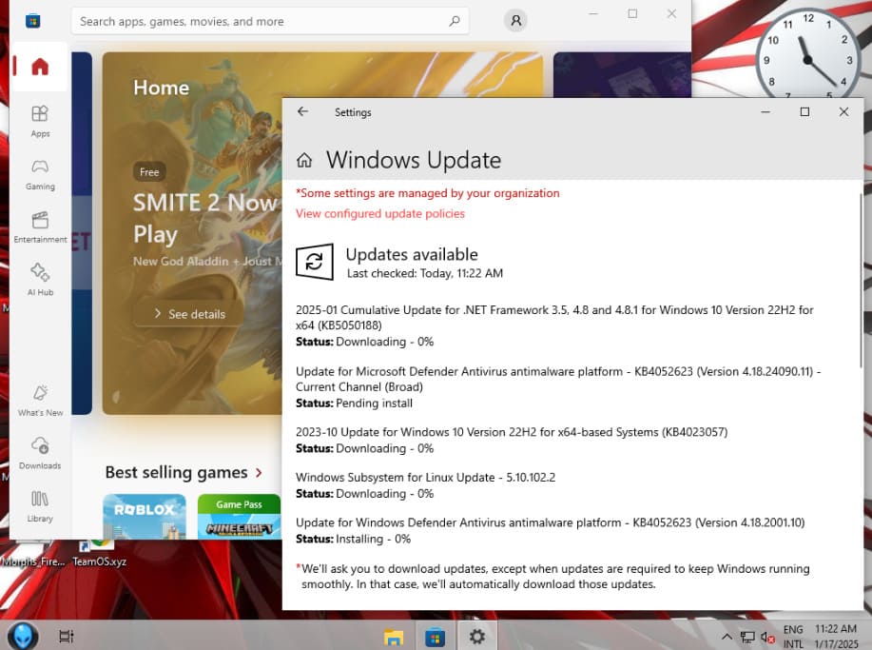
Task: Click "Status: Installing - 0%" text
Action: 353,539
